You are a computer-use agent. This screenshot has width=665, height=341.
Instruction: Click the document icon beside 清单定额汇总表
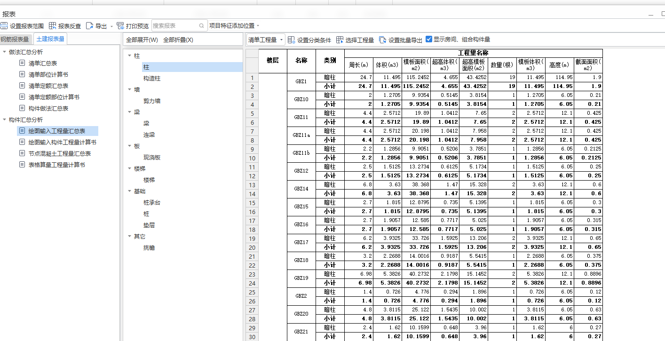coord(22,85)
